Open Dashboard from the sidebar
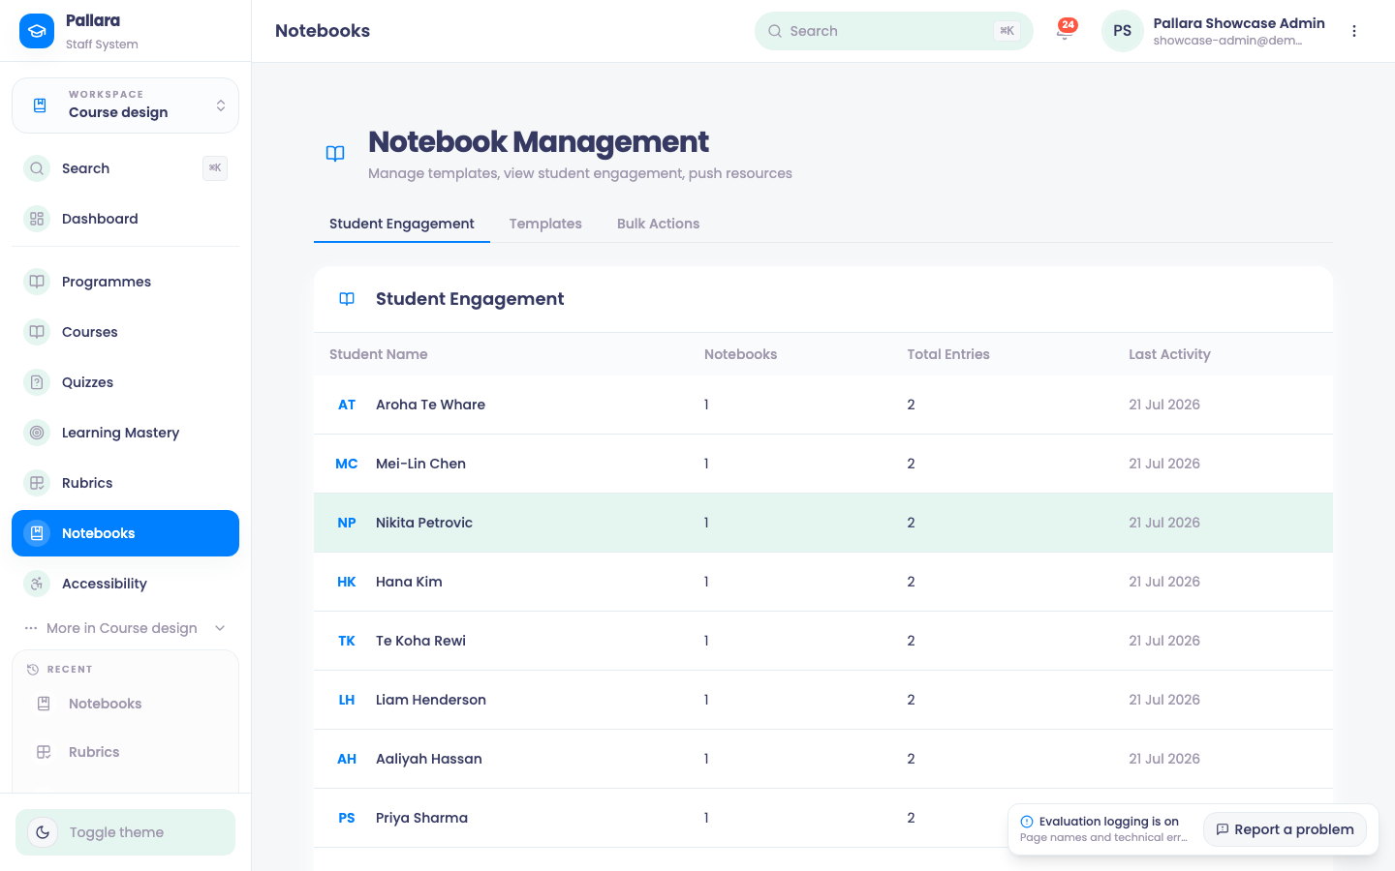Screen dimensions: 1395x871 (125, 219)
